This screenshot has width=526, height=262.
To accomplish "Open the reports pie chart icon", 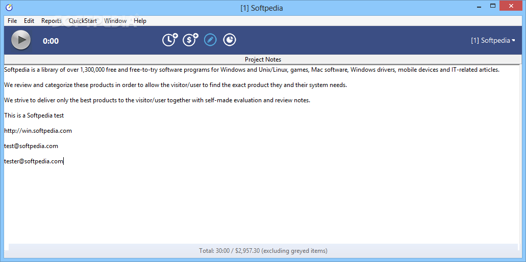I will (230, 40).
